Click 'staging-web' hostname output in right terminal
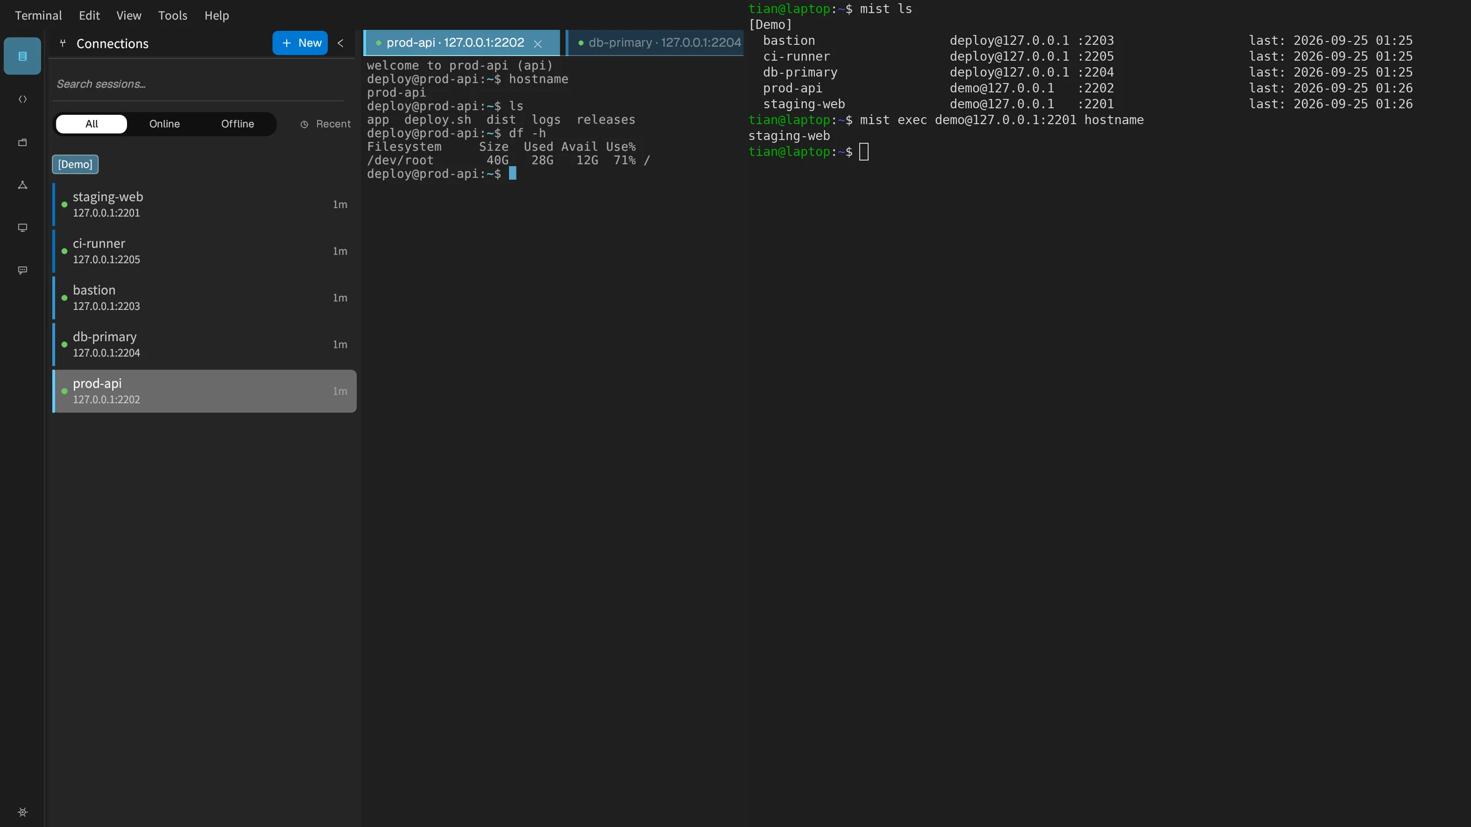 (x=789, y=136)
